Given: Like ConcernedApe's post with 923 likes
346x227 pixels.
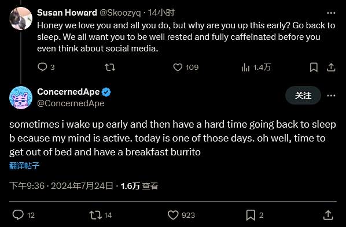Looking at the screenshot, I should coord(173,215).
